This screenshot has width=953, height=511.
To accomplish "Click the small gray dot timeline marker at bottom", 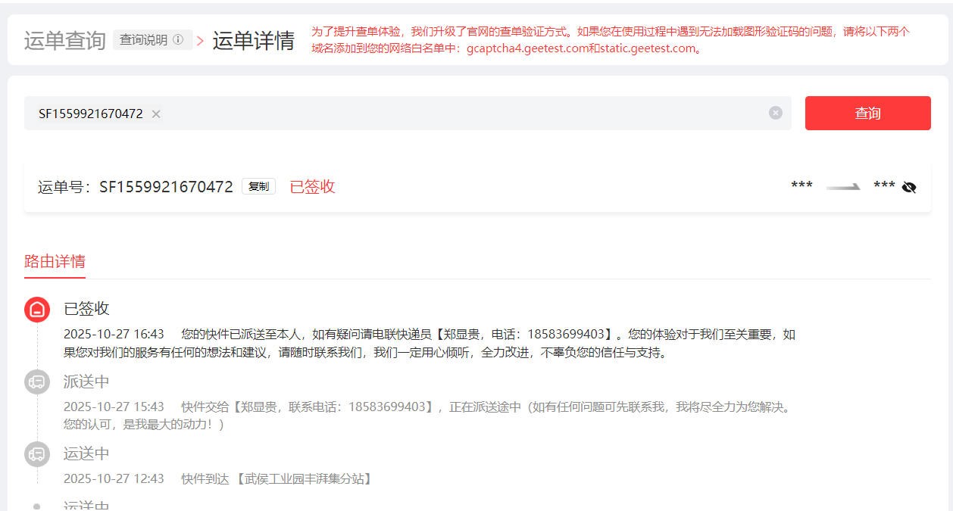I will tap(37, 506).
